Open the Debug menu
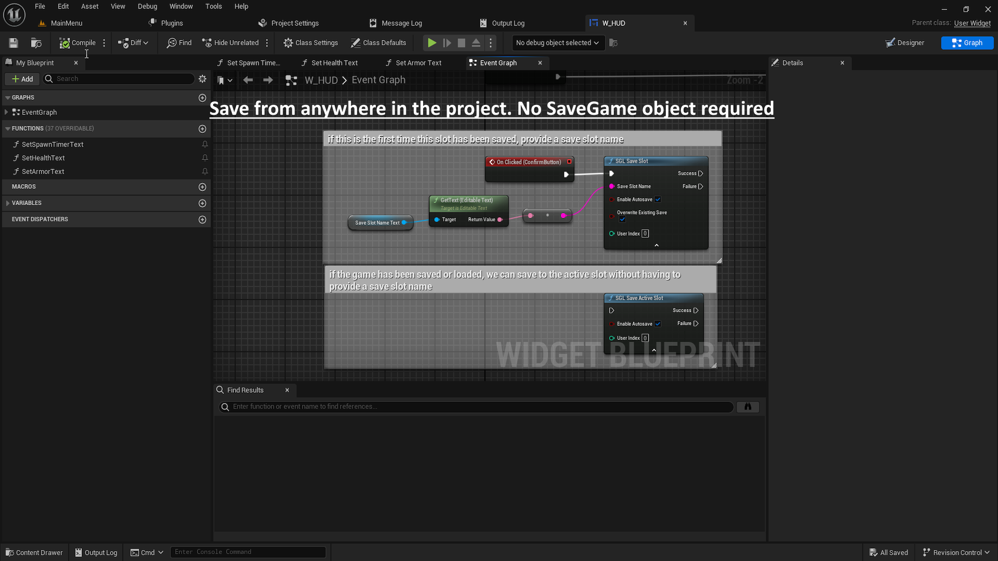Viewport: 998px width, 561px height. click(147, 6)
